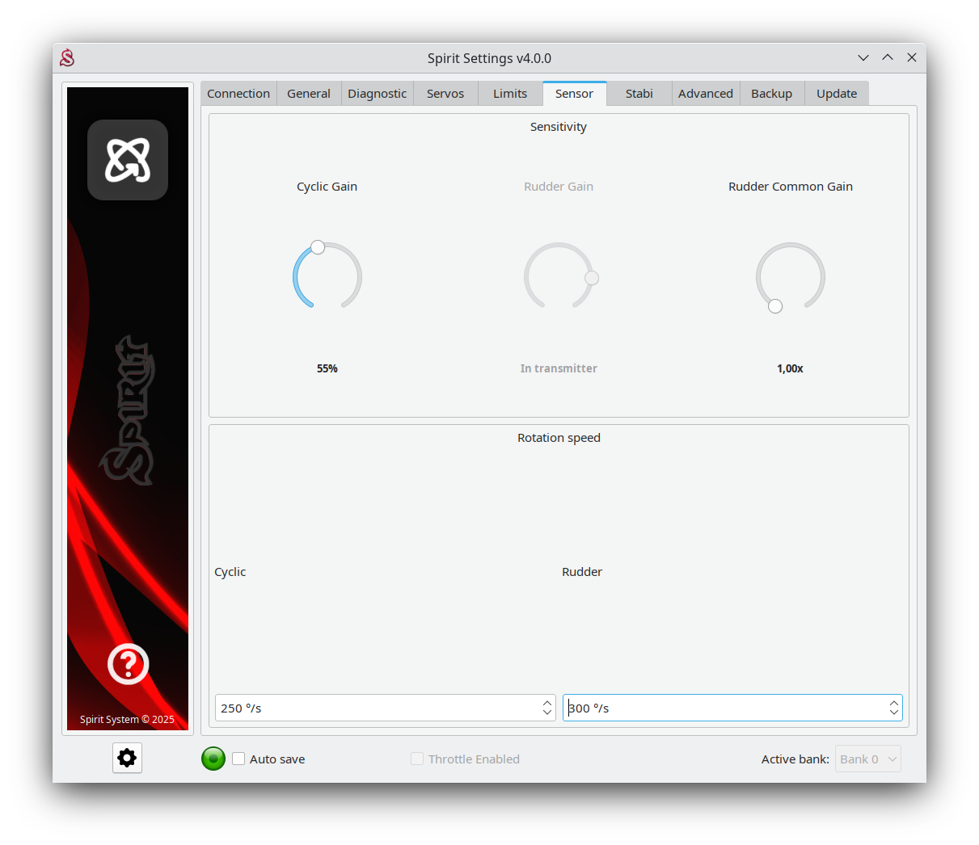Open settings via the gear icon
The width and height of the screenshot is (979, 845).
point(127,758)
